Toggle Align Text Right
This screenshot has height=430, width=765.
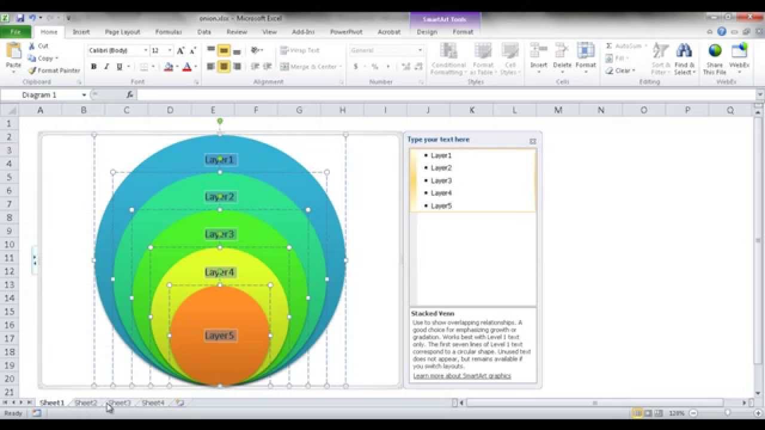point(237,66)
